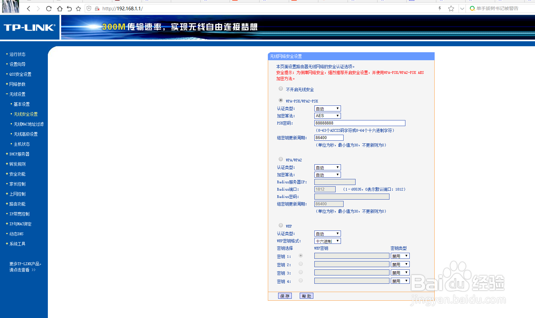Expand DHCP服务器 menu

tap(19, 154)
